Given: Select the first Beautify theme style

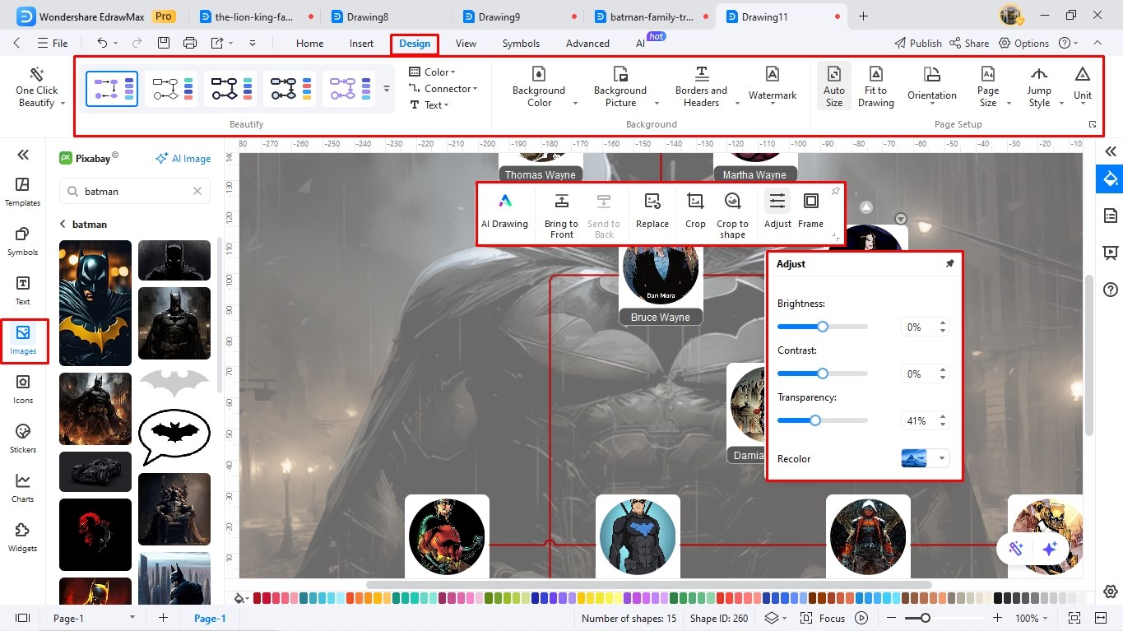Looking at the screenshot, I should click(112, 88).
